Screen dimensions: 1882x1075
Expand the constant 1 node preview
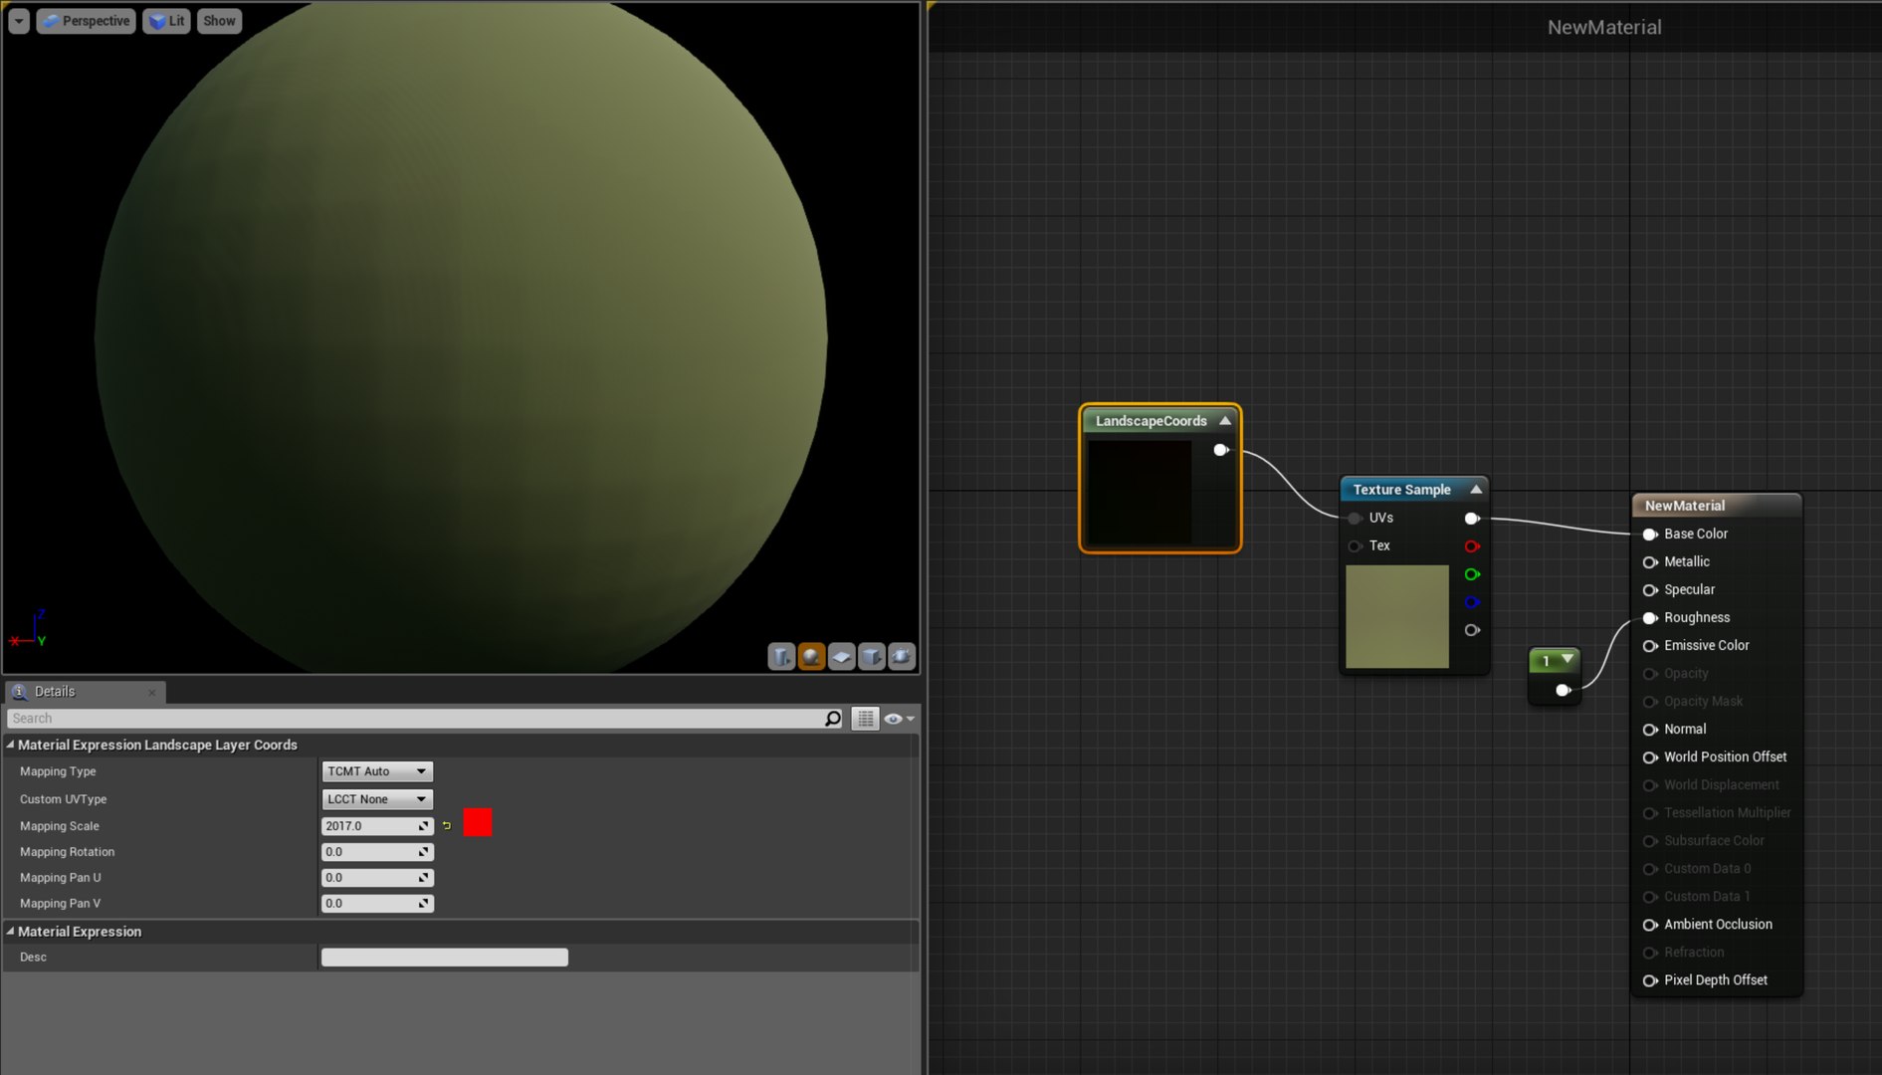1568,659
